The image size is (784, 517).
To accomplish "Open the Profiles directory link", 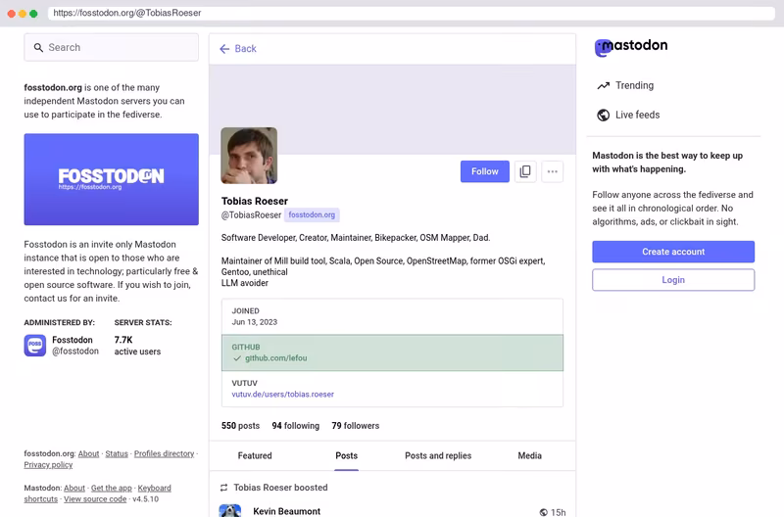I will [x=164, y=453].
